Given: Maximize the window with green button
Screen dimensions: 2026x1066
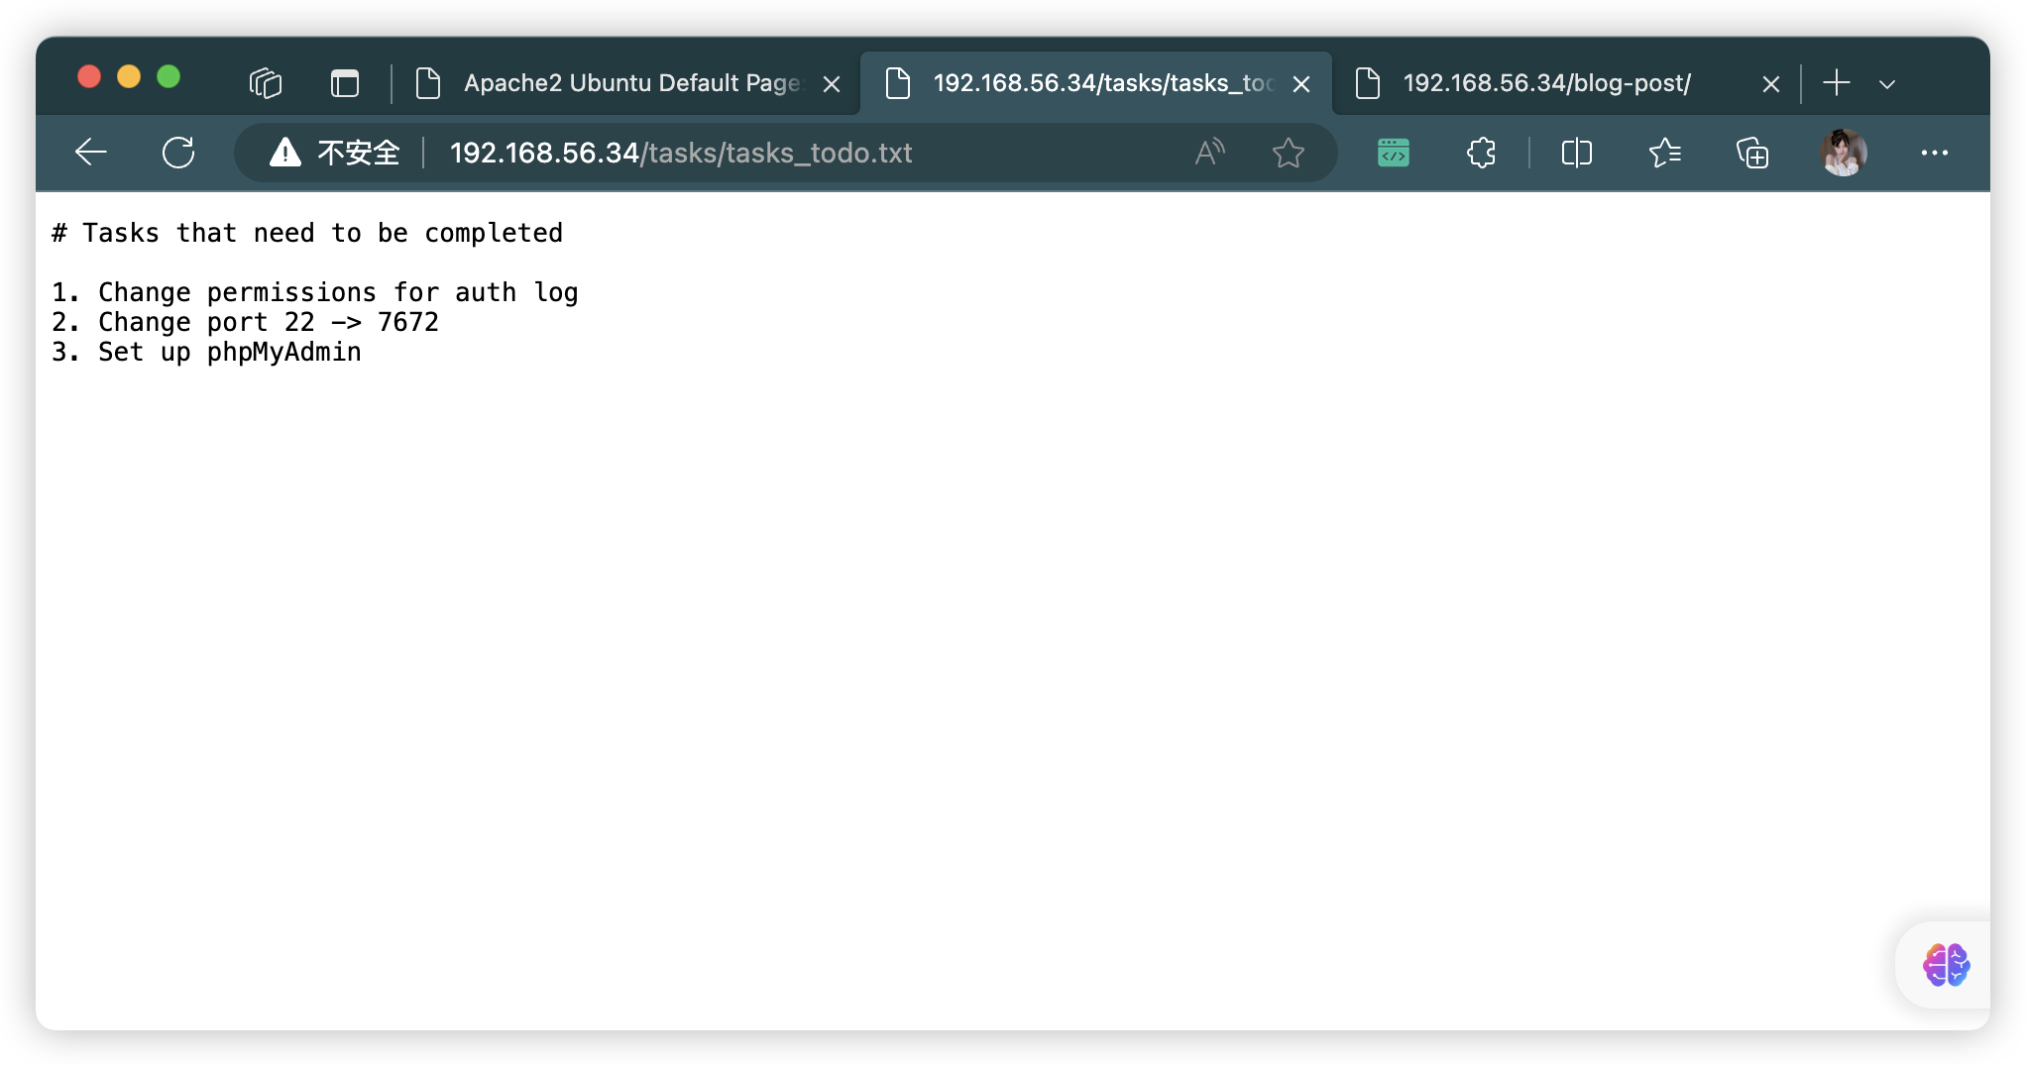Looking at the screenshot, I should point(169,76).
